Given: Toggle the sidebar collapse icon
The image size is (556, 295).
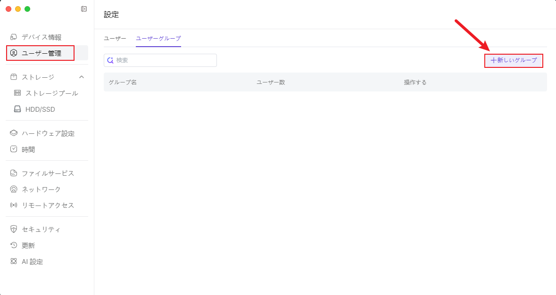Looking at the screenshot, I should click(x=84, y=9).
